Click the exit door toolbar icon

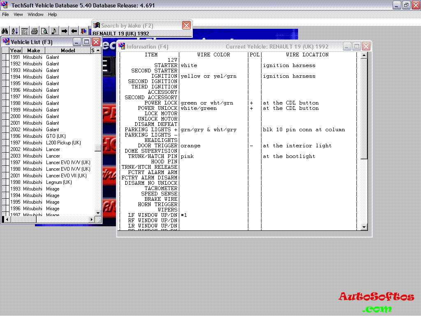pos(84,31)
